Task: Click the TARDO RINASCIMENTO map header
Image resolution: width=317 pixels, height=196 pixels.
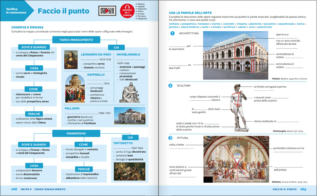Action: point(76,40)
